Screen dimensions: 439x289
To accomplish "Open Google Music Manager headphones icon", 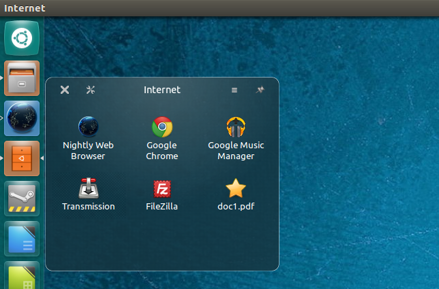I will (236, 126).
